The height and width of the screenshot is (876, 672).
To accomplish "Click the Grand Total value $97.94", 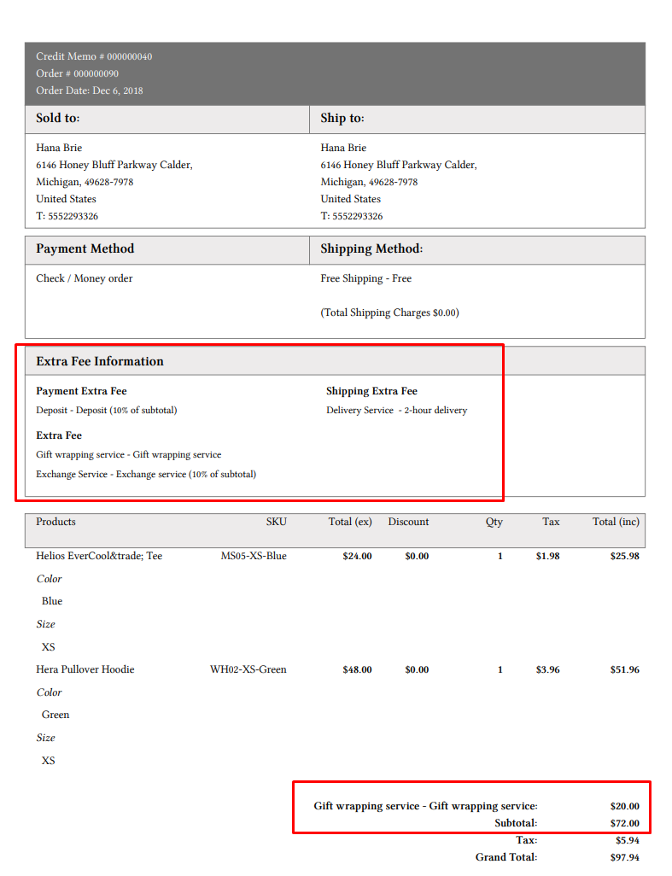I will (x=624, y=857).
